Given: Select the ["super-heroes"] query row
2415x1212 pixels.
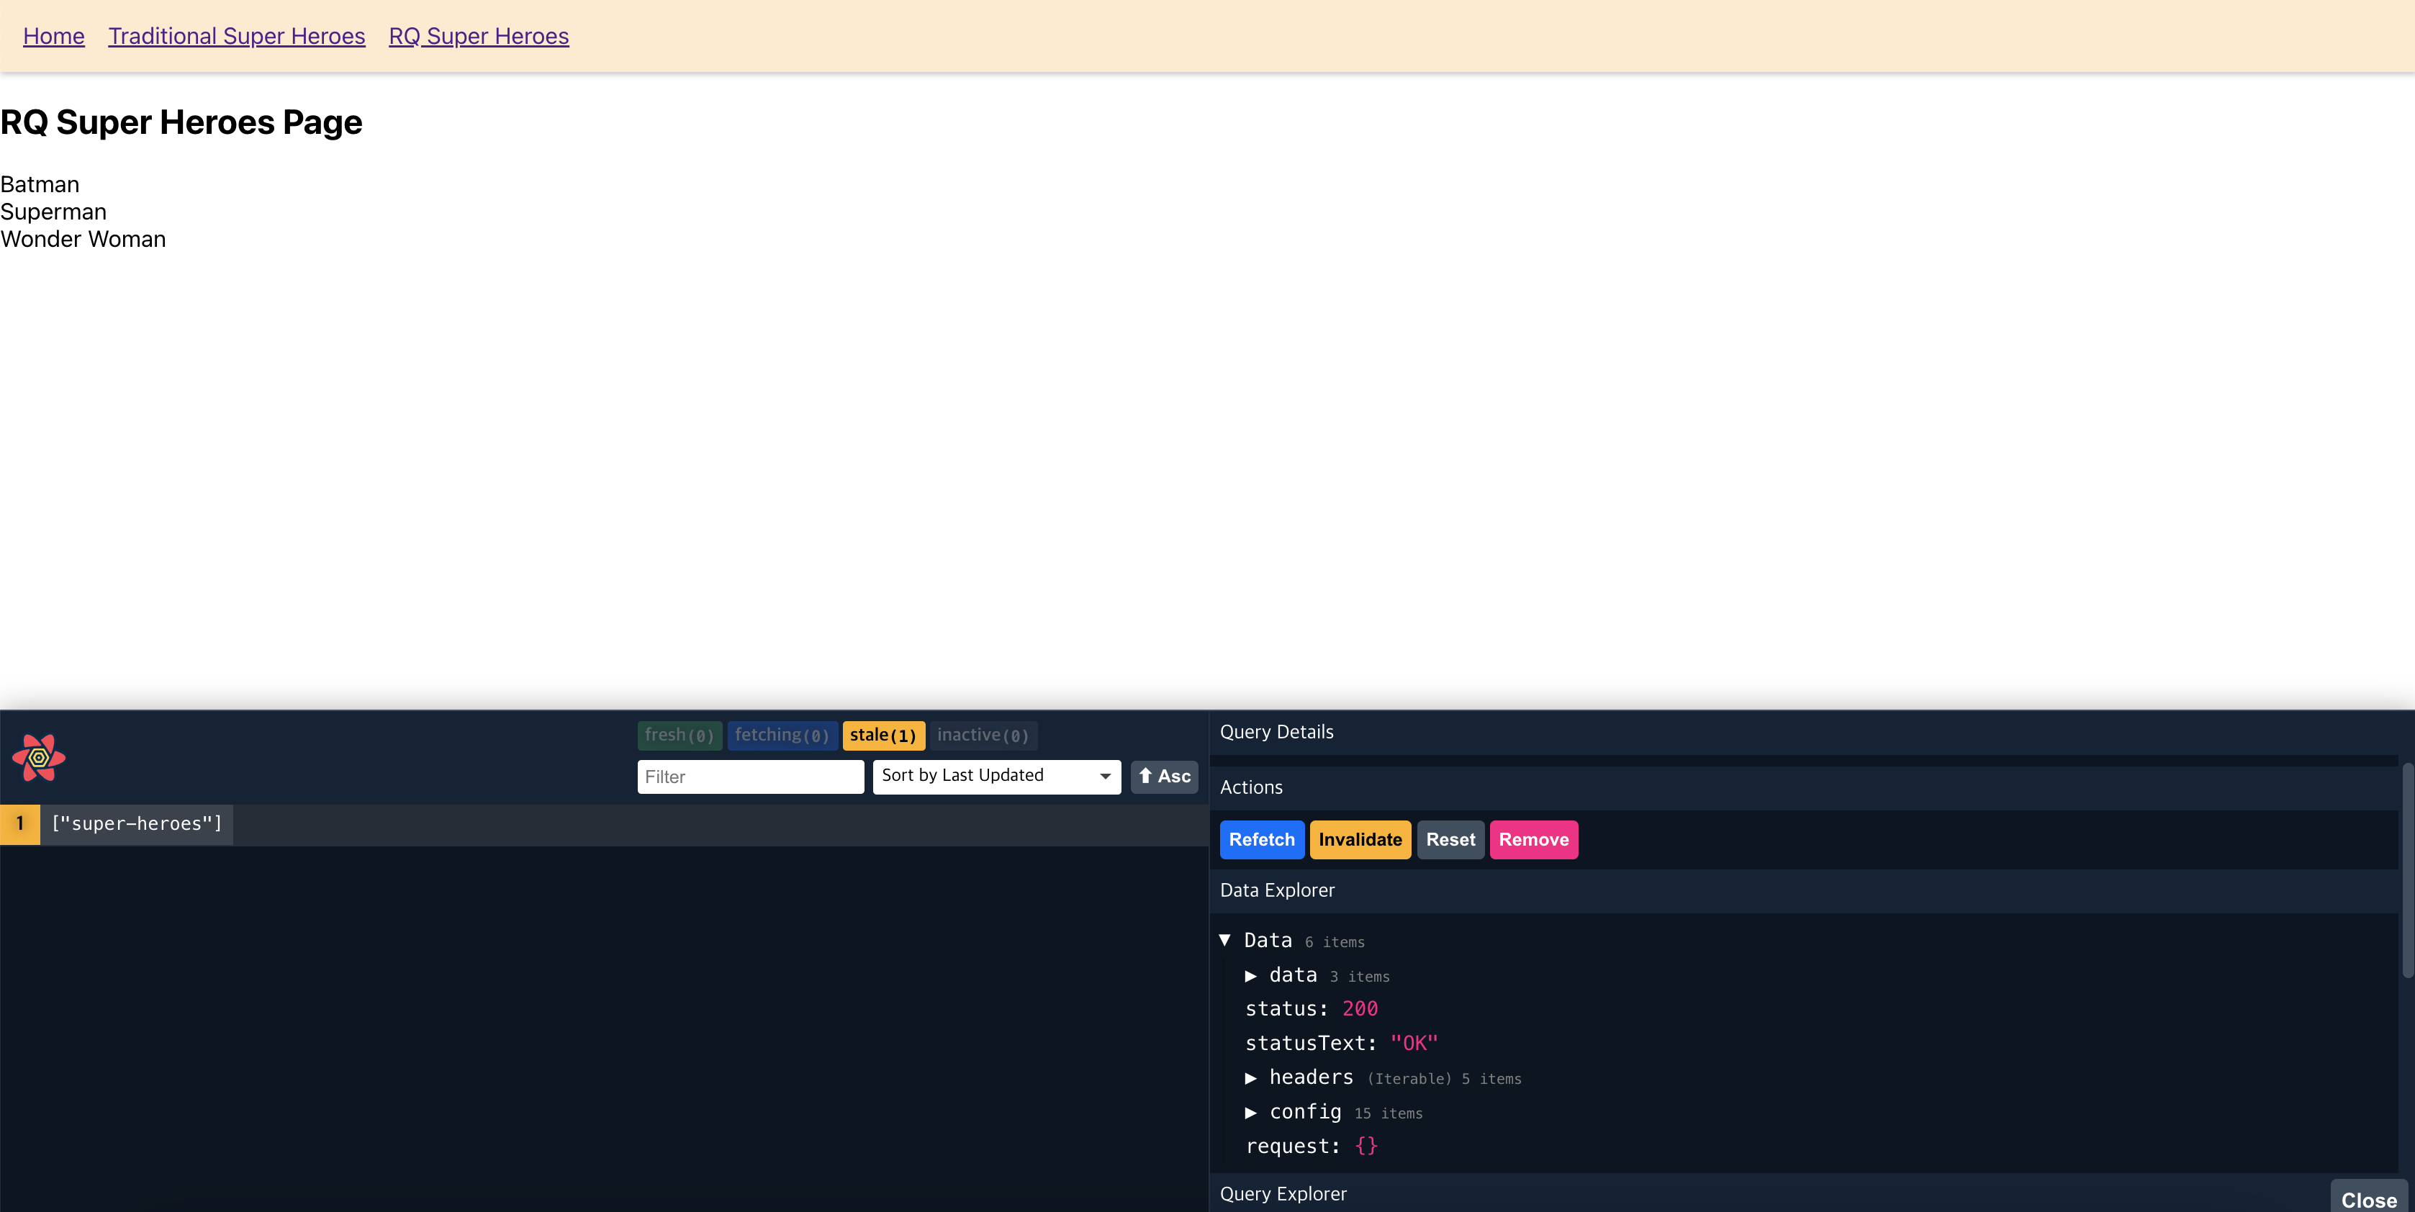Looking at the screenshot, I should (x=137, y=824).
